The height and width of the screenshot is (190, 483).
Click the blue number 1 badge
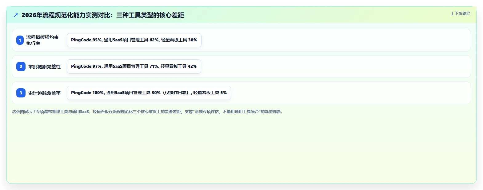(20, 40)
